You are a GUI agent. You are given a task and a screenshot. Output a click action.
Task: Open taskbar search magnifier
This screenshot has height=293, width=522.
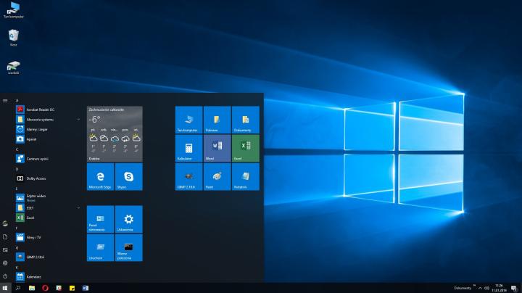click(x=18, y=288)
